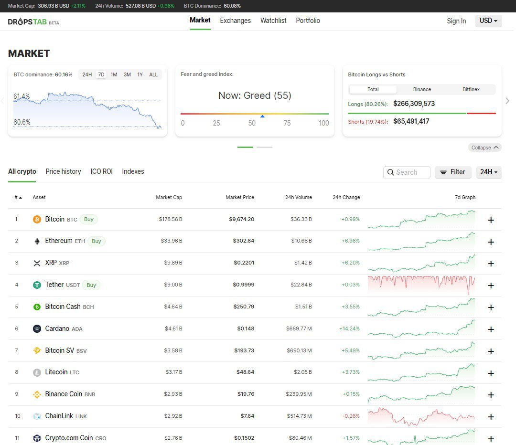Click the Ethereum diamond icon

[37, 241]
